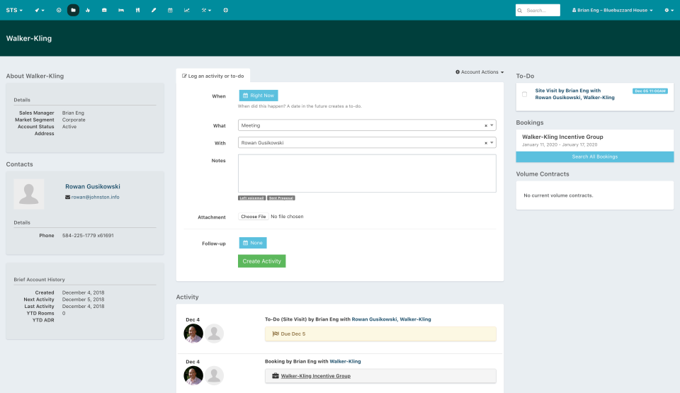Open the What dropdown showing Meeting
The image size is (680, 393).
point(367,125)
